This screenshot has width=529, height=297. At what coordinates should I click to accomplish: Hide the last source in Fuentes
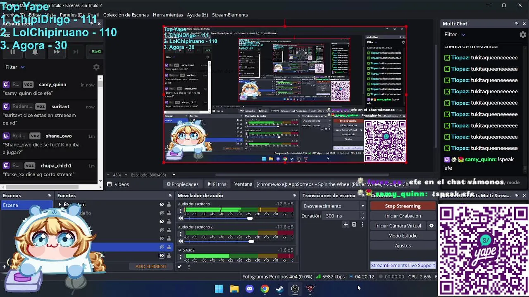click(x=162, y=255)
